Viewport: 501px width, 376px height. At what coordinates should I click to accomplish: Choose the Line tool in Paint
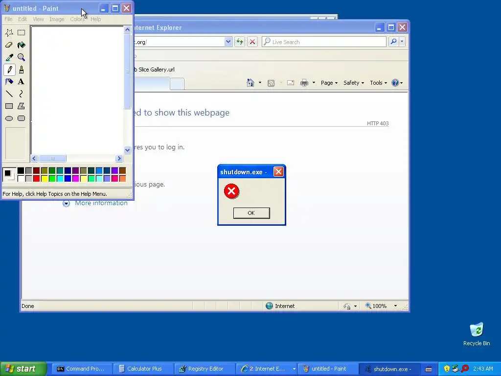point(9,94)
